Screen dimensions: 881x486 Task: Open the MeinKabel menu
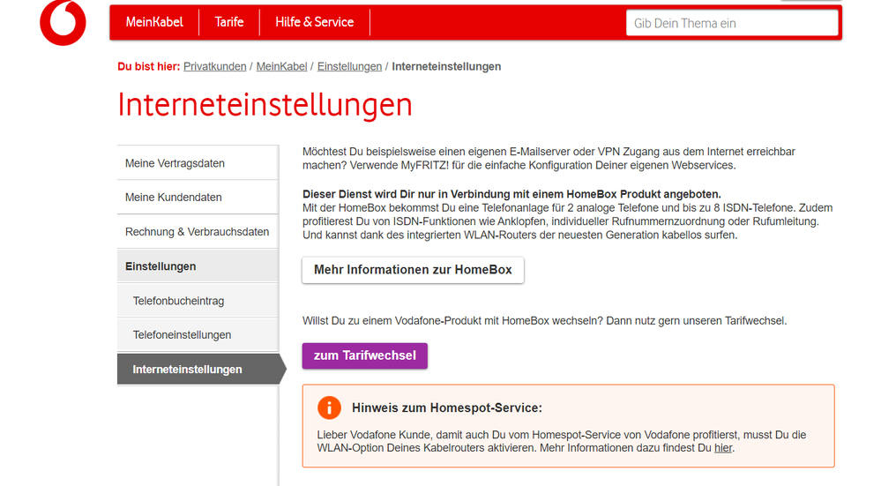coord(154,22)
